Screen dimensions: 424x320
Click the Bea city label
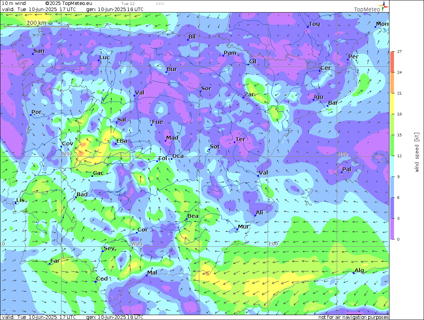click(193, 216)
